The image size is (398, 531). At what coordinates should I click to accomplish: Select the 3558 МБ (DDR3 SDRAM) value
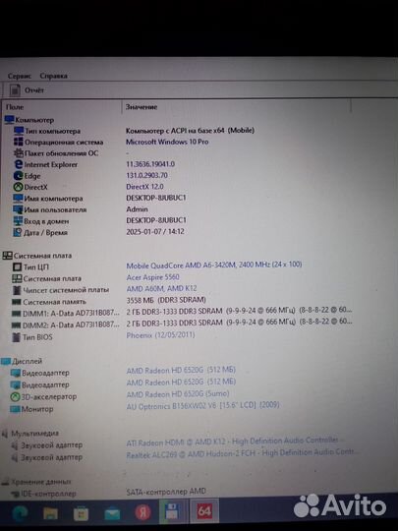[166, 300]
